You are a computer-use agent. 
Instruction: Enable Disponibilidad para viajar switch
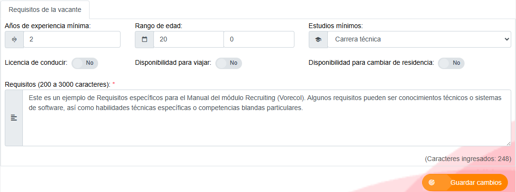pos(228,63)
